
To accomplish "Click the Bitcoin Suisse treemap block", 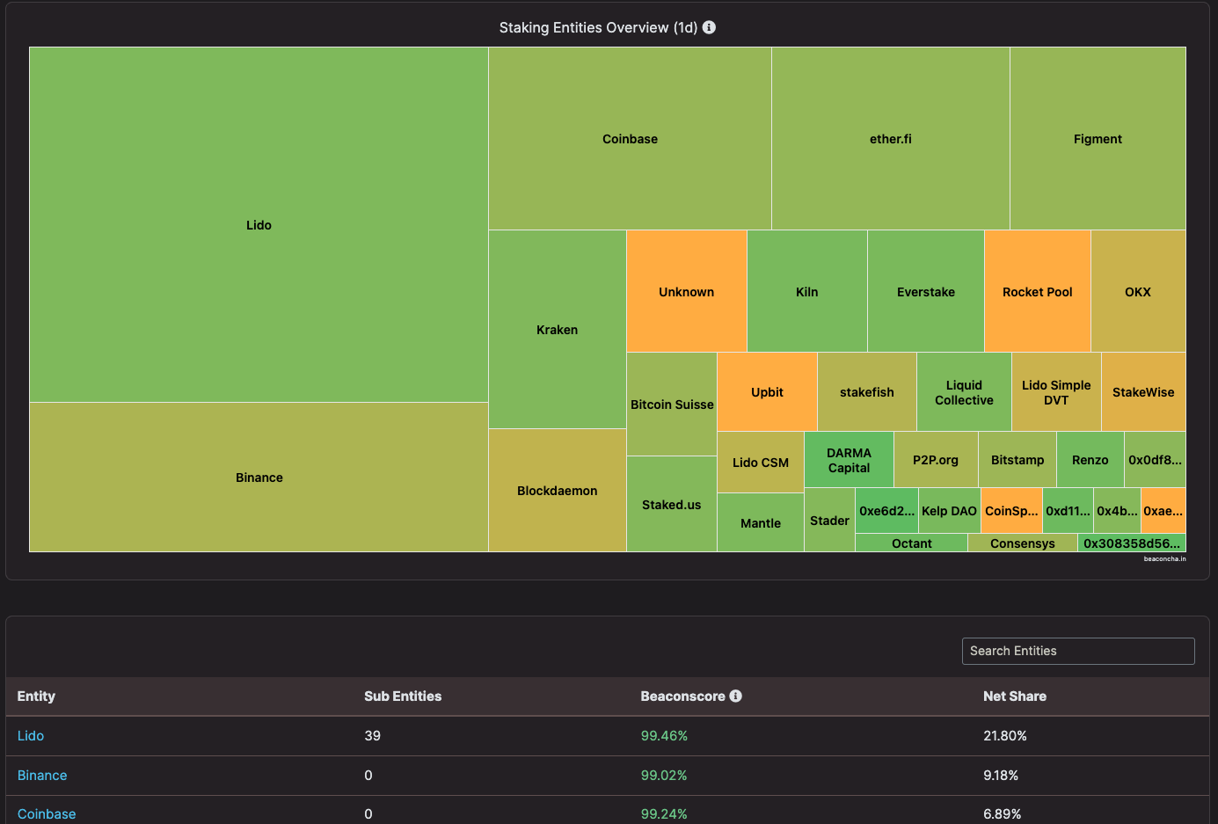I will click(672, 405).
